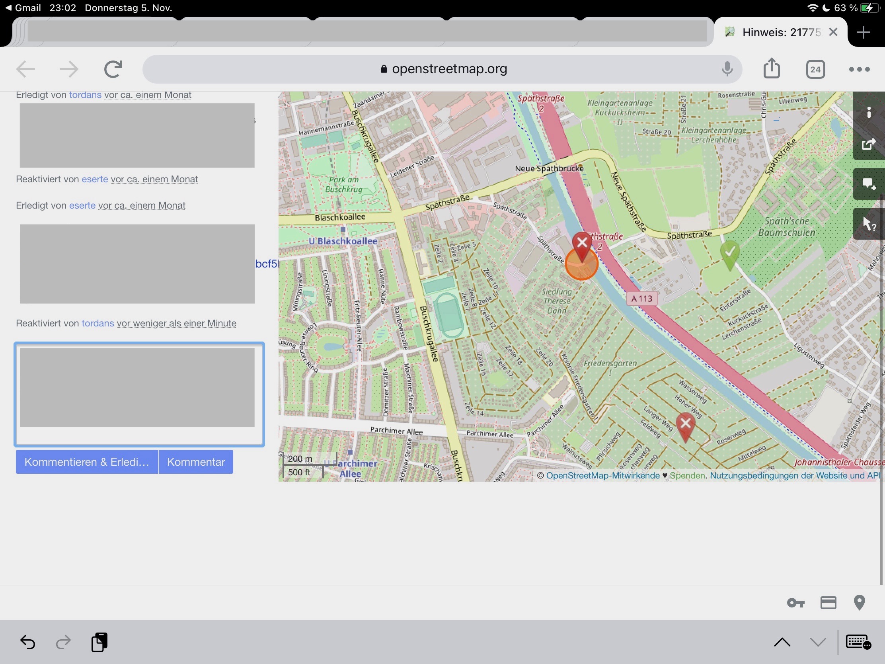The height and width of the screenshot is (664, 885).
Task: Undo with the keyboard bar arrow
Action: tap(27, 643)
